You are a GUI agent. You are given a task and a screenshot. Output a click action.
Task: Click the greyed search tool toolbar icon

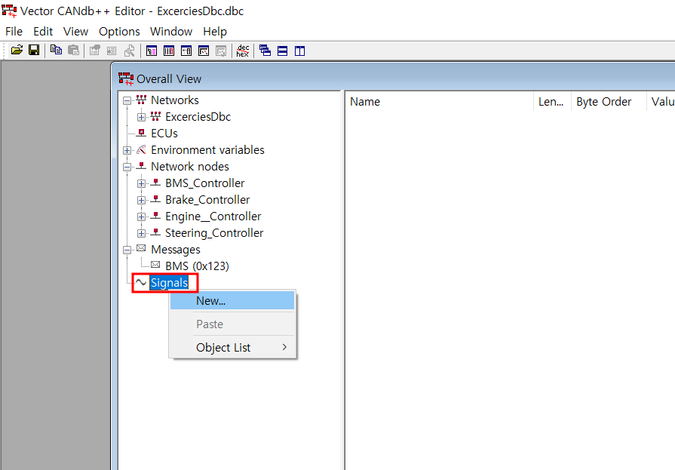(x=129, y=51)
